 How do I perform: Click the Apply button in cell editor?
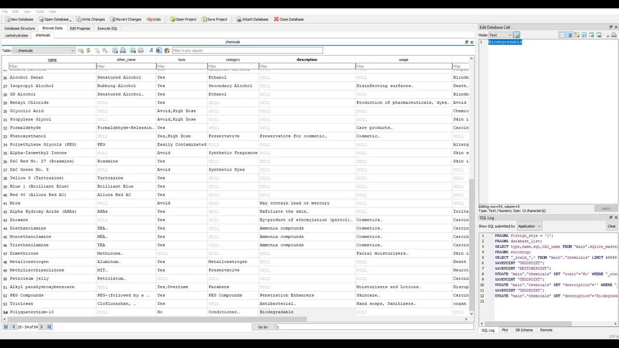(x=606, y=208)
